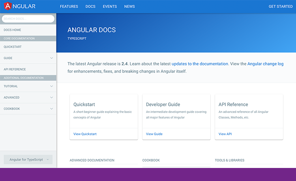Open the News menu item

129,6
